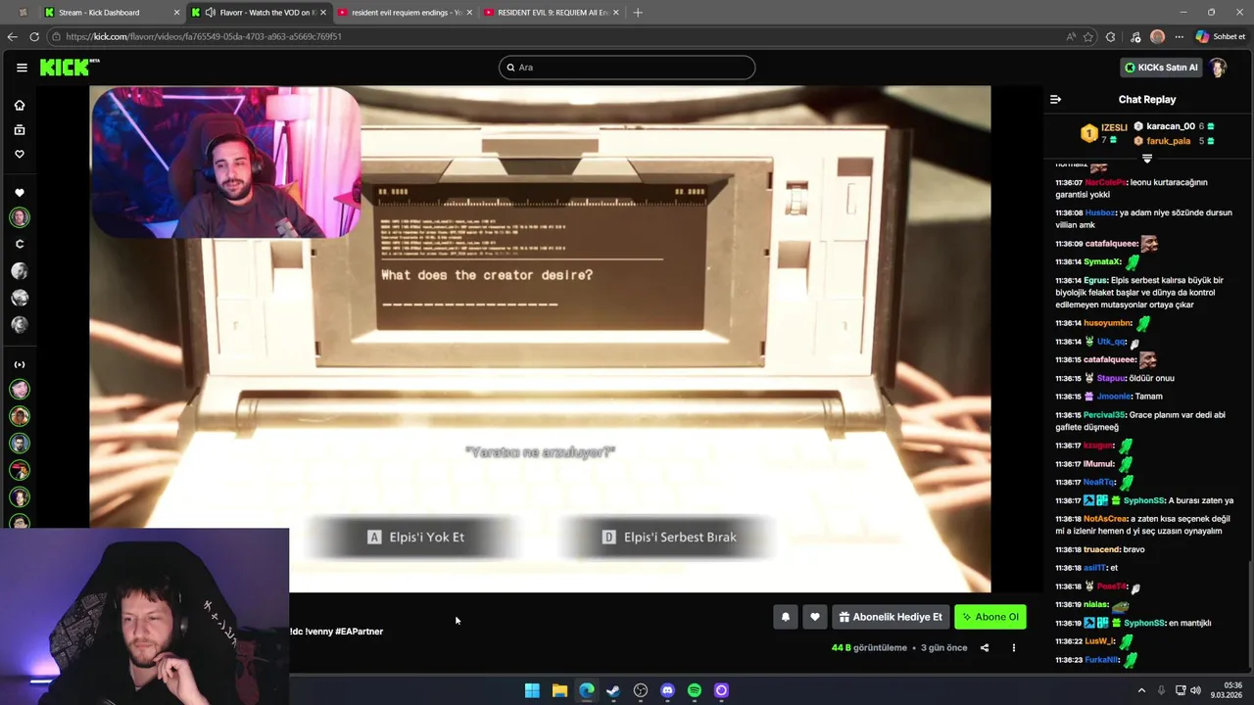
Task: Open Browse icon in Kick sidebar
Action: pyautogui.click(x=19, y=129)
